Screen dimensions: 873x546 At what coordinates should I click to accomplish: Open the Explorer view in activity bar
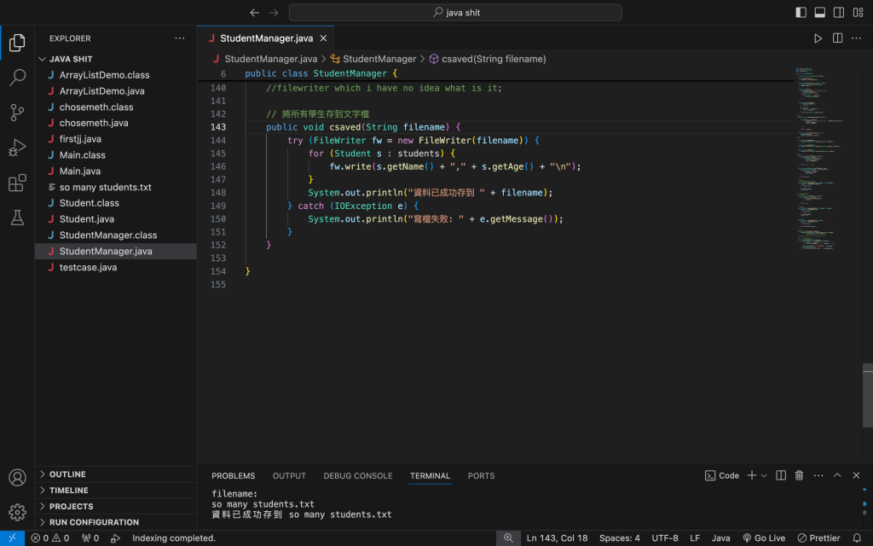[x=17, y=43]
